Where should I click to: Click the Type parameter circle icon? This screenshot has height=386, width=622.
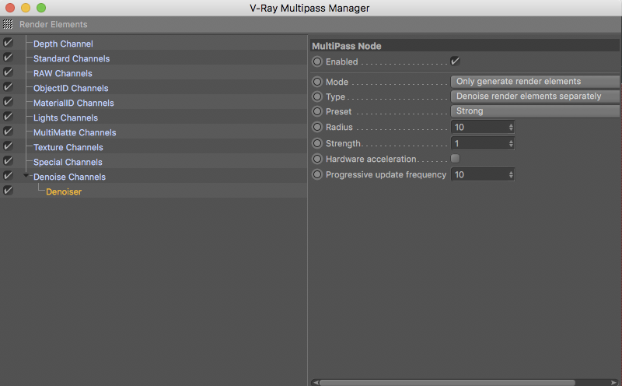[x=317, y=96]
